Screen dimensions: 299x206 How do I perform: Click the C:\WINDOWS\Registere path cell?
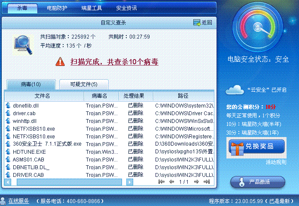point(185,137)
